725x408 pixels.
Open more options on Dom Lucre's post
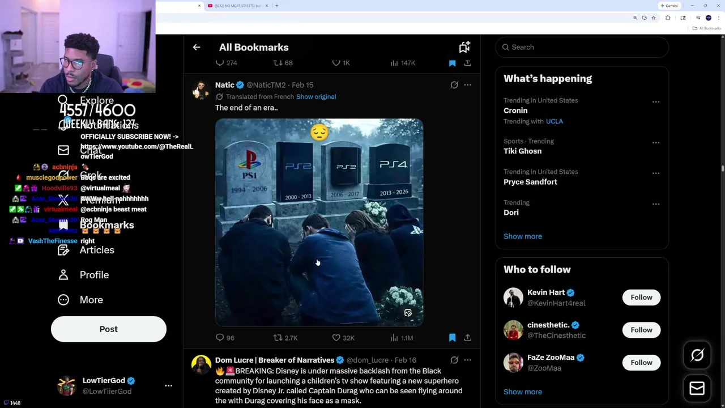(x=467, y=360)
